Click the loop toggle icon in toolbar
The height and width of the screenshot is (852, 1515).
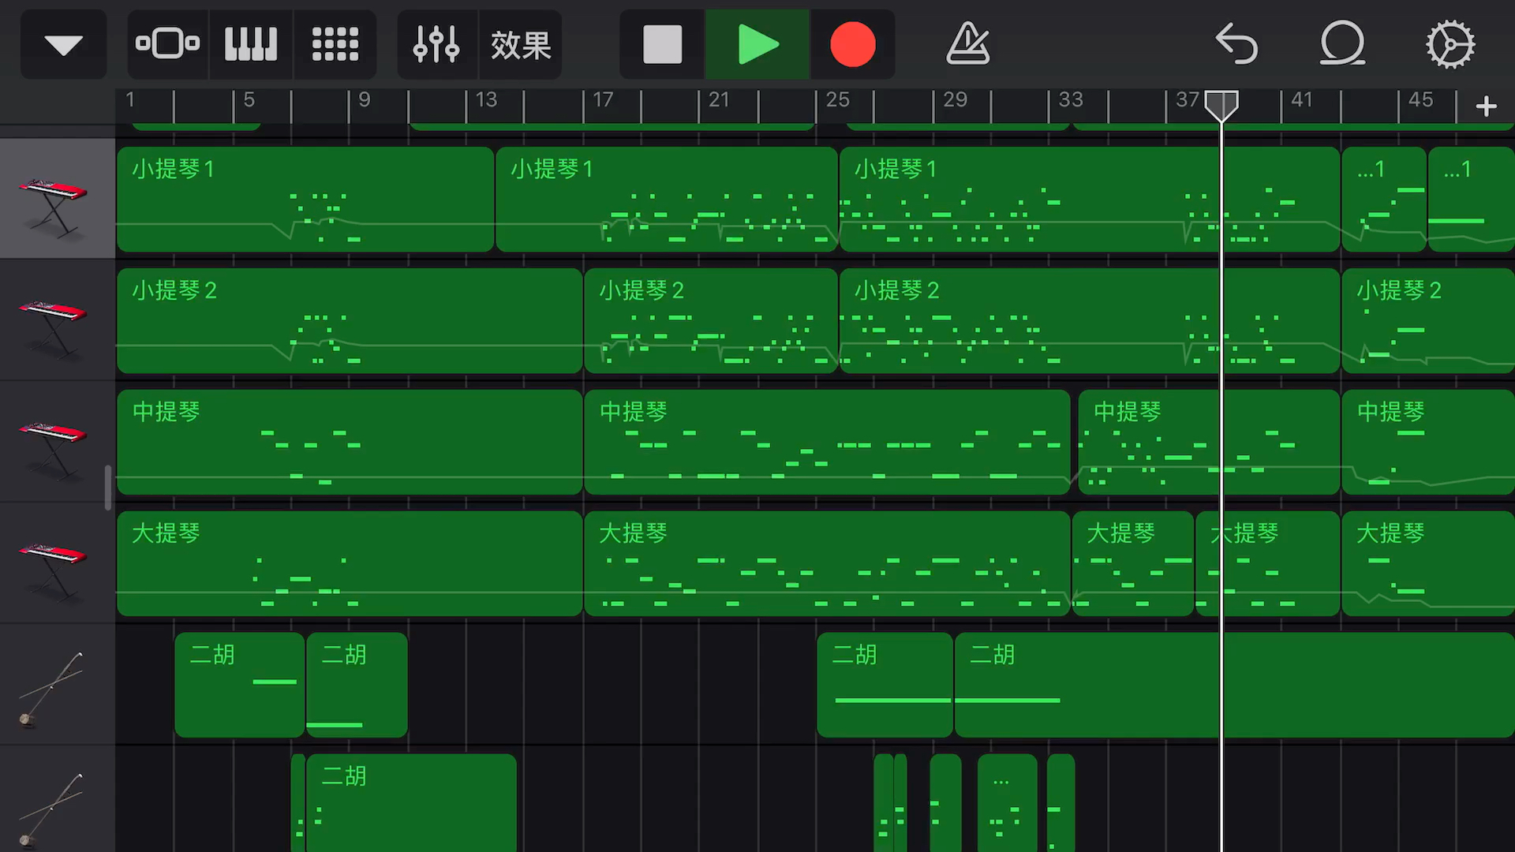pos(1342,43)
